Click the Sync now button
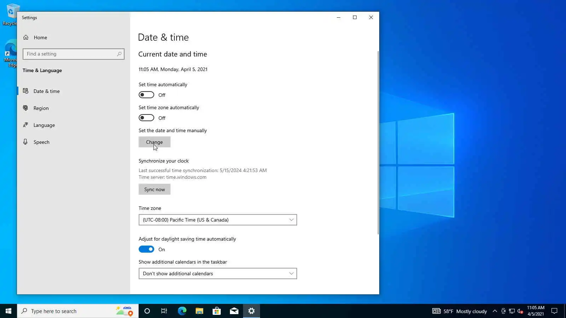Image resolution: width=566 pixels, height=318 pixels. tap(155, 189)
